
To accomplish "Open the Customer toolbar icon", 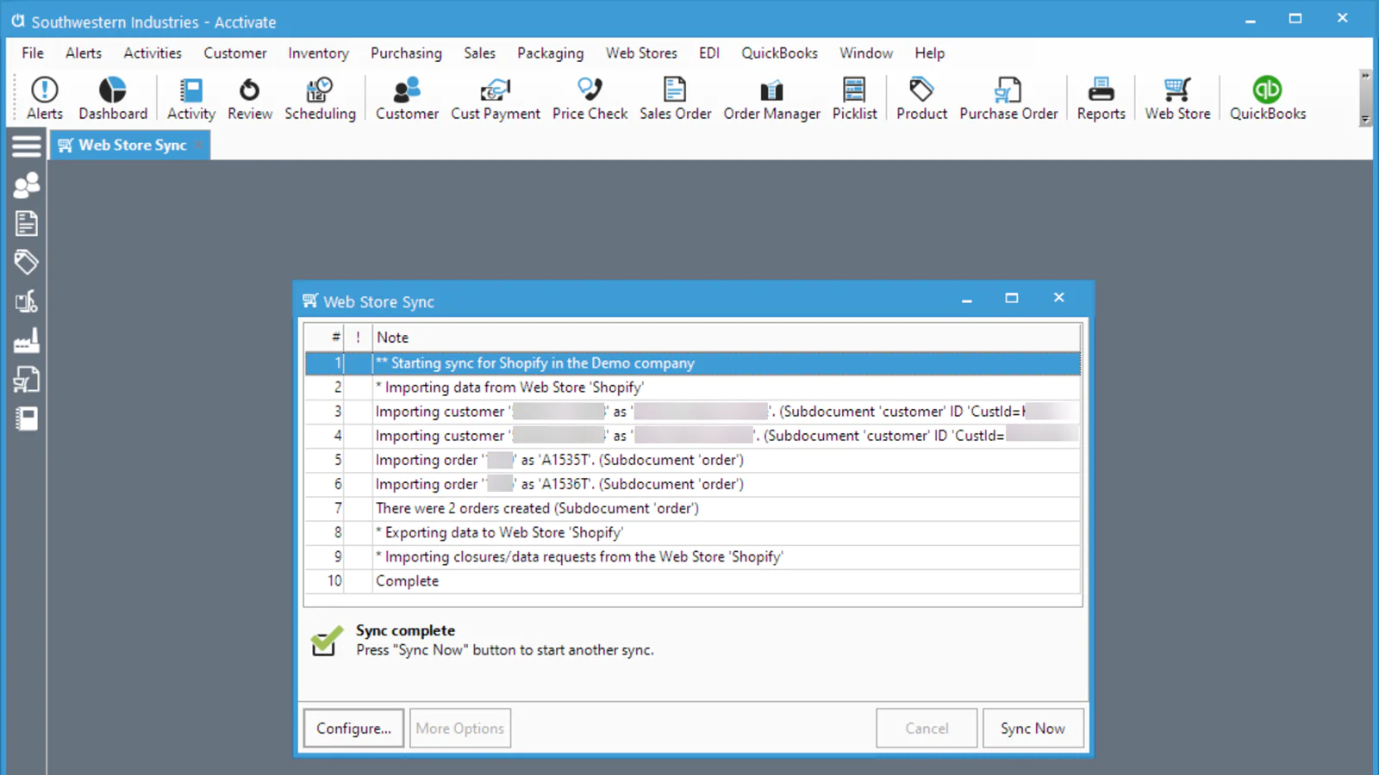I will tap(407, 98).
